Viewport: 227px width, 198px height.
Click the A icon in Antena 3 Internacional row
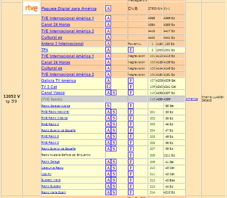(108, 44)
